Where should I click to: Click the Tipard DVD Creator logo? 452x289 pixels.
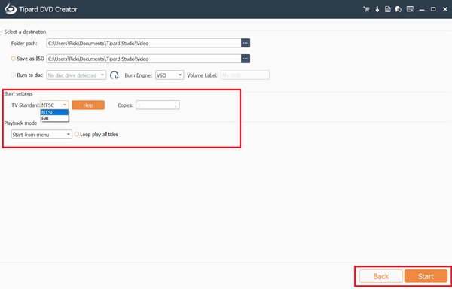(11, 9)
